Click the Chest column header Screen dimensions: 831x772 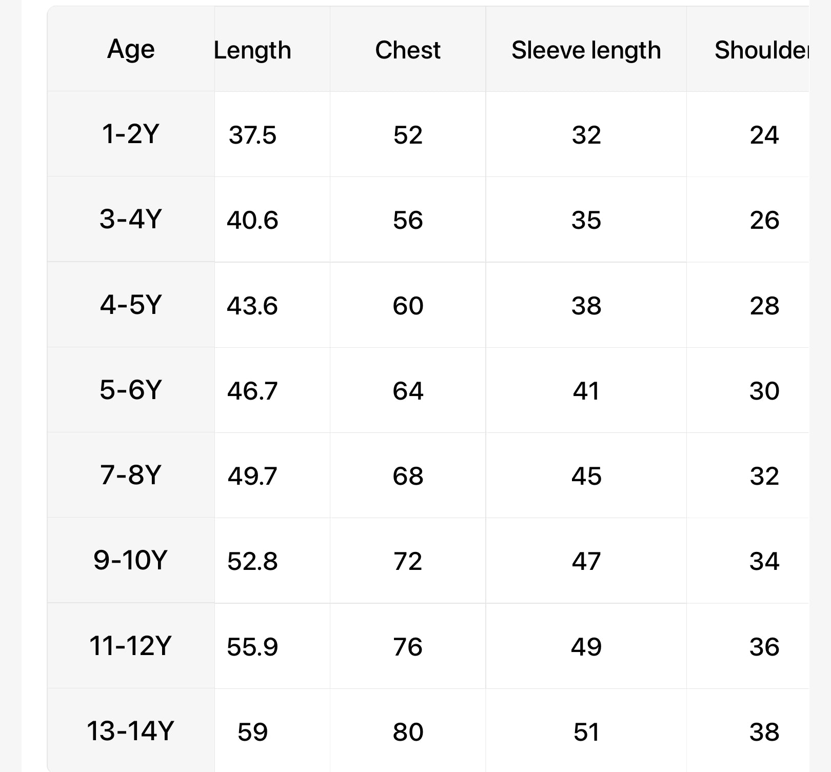[408, 50]
